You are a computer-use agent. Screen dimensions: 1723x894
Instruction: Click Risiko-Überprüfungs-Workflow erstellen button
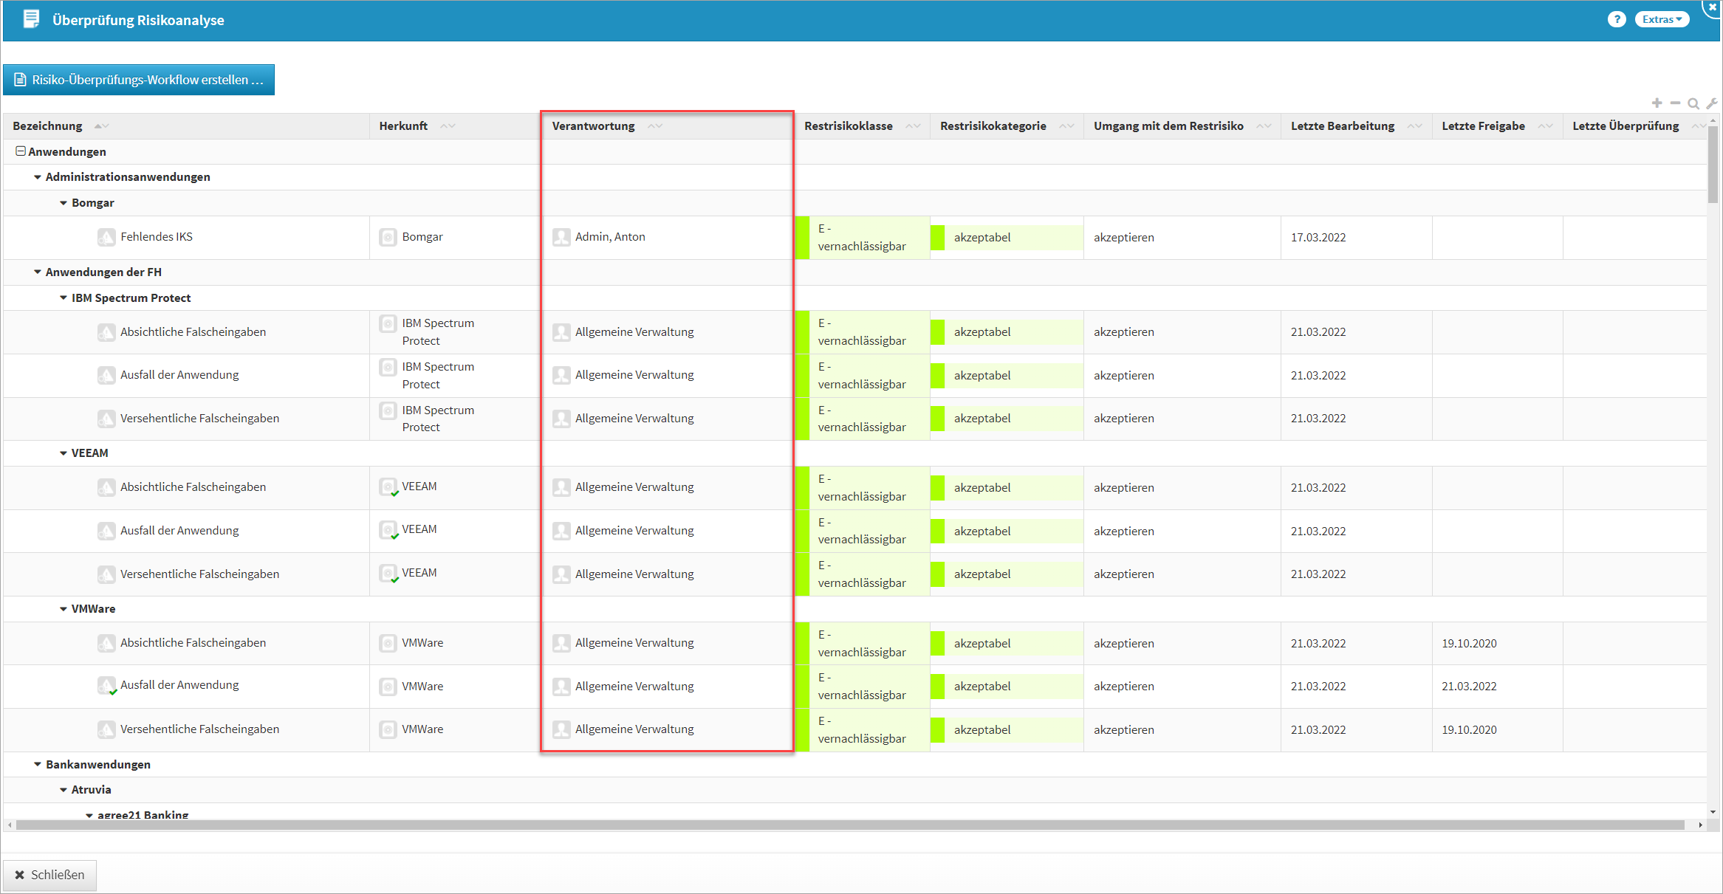(x=139, y=80)
